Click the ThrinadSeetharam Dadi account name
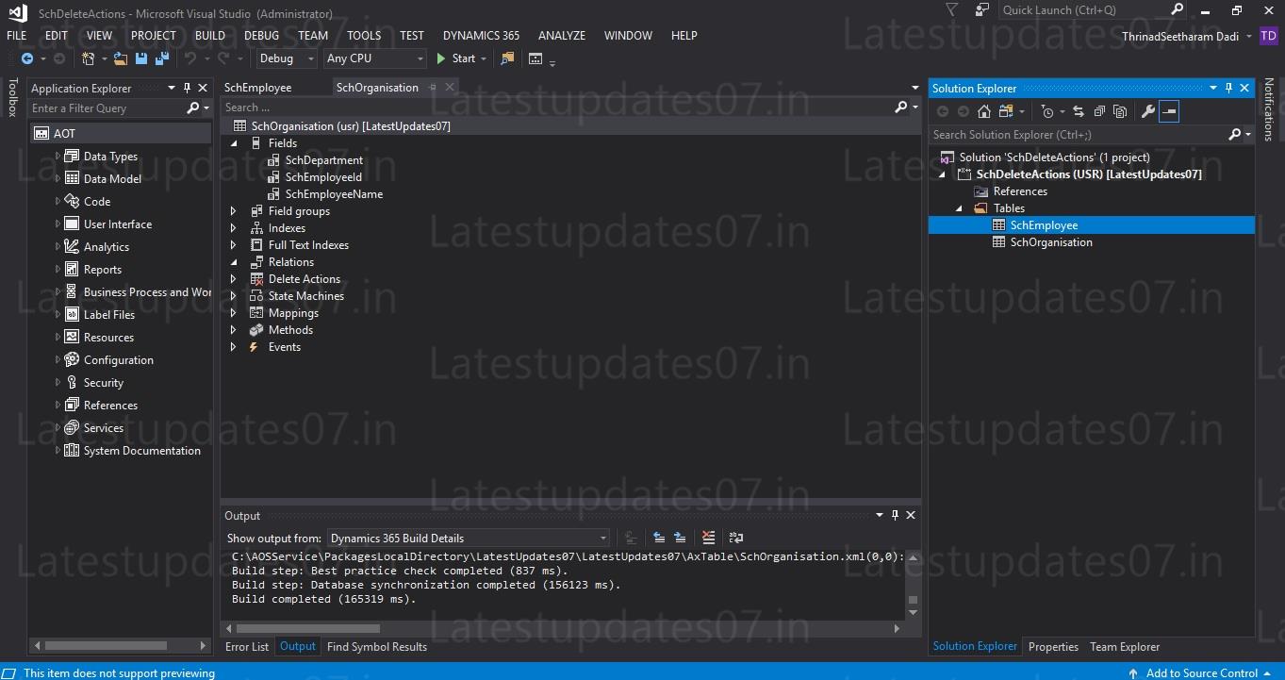Image resolution: width=1285 pixels, height=680 pixels. coord(1182,36)
